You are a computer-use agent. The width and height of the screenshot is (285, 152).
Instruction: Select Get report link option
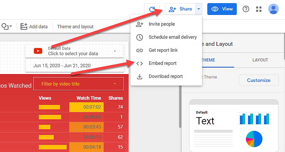pyautogui.click(x=166, y=50)
